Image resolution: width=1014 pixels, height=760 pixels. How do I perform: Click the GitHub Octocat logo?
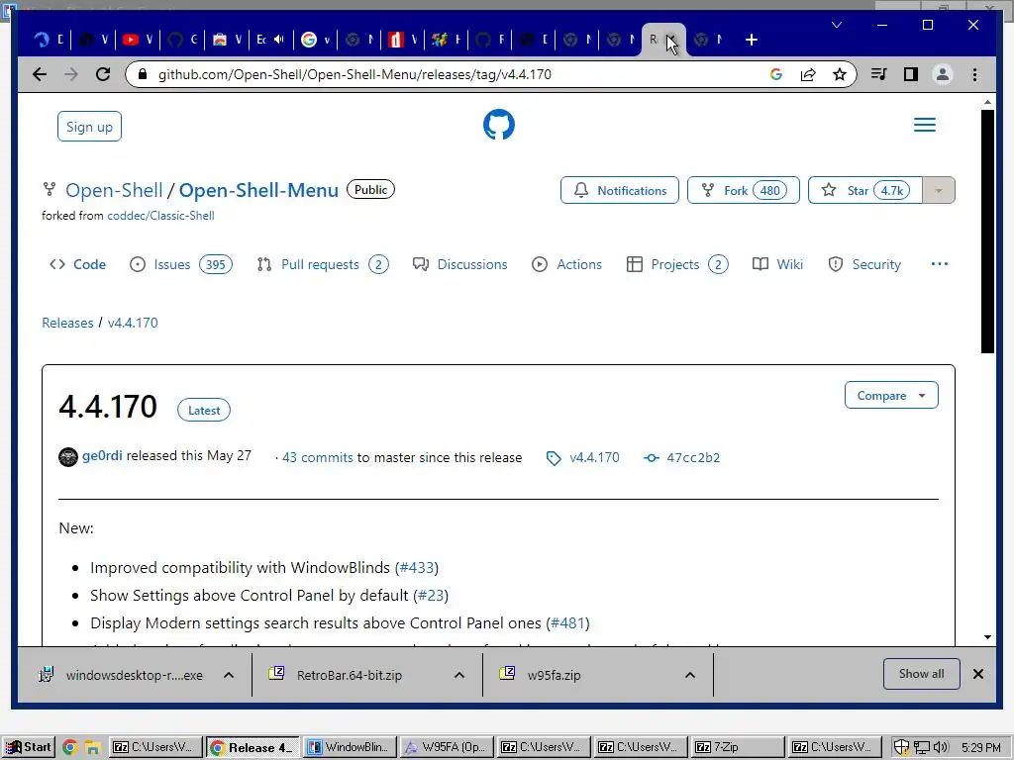click(x=499, y=125)
